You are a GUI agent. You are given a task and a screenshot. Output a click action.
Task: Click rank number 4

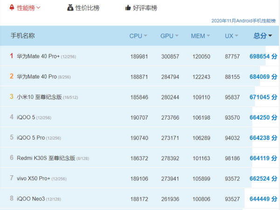11,117
